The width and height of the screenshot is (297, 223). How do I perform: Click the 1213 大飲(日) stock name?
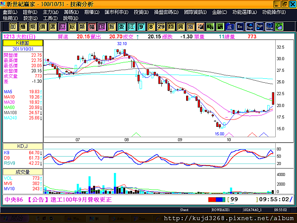point(19,37)
